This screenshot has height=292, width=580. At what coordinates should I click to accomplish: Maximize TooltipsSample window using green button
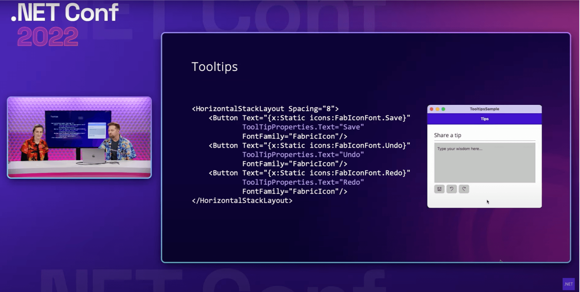(443, 109)
